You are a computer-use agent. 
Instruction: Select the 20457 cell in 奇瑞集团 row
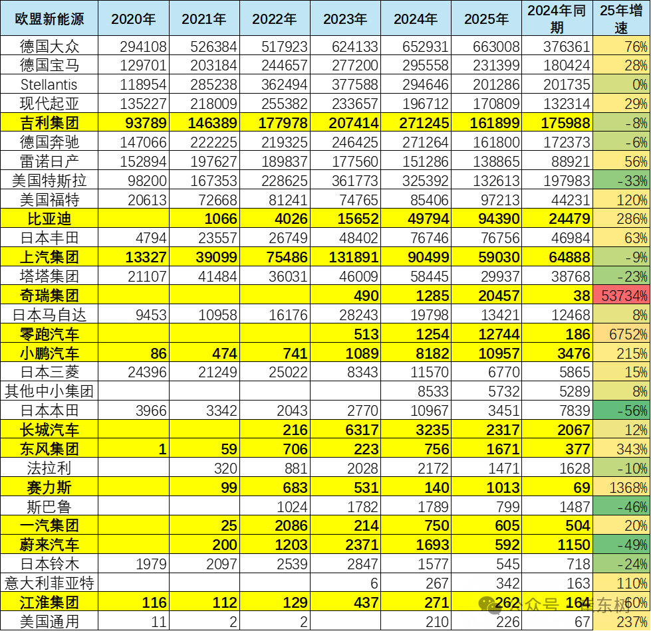click(x=487, y=295)
